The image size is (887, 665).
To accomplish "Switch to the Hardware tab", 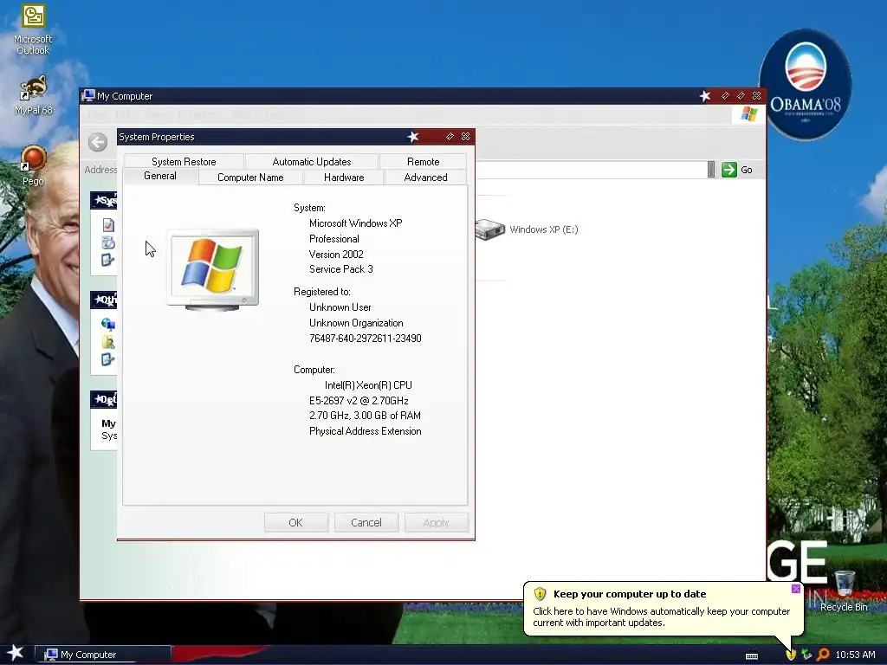I will [x=344, y=177].
